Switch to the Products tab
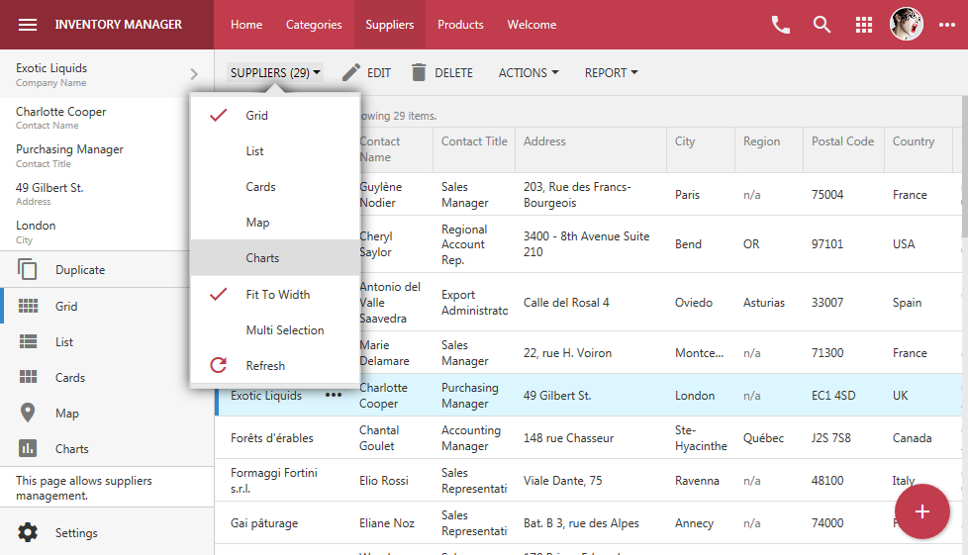Viewport: 968px width, 555px height. (x=460, y=25)
